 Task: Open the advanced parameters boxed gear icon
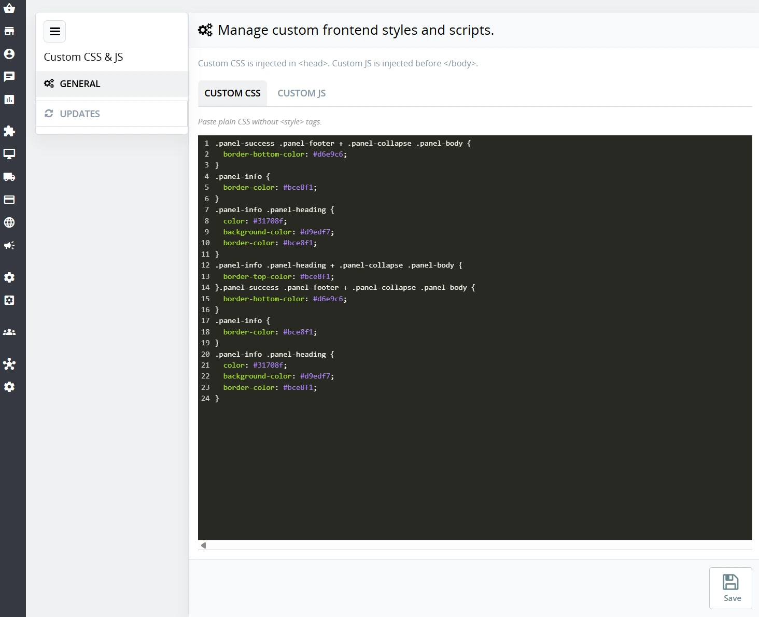(9, 300)
